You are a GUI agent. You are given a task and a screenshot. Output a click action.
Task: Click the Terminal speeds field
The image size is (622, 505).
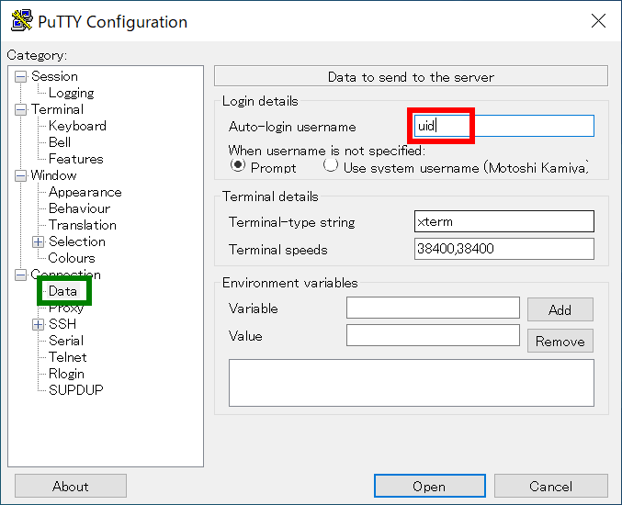[504, 249]
